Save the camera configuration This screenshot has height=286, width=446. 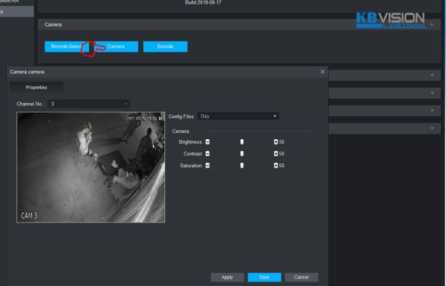point(264,277)
